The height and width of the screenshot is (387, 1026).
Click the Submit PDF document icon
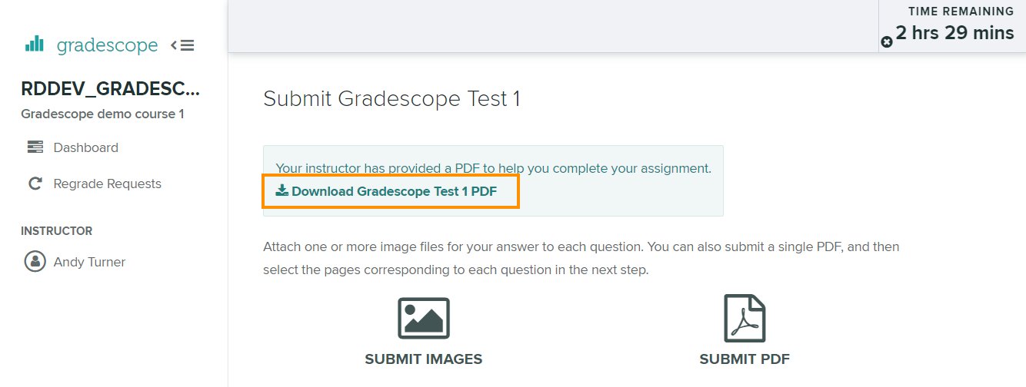pos(745,319)
